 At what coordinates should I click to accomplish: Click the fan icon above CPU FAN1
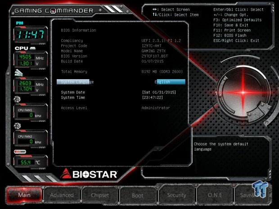(17, 99)
